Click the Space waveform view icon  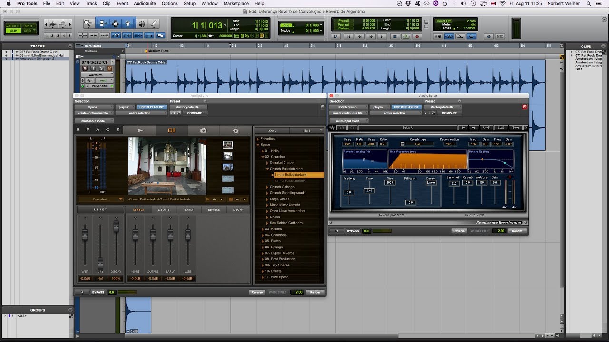pos(140,130)
